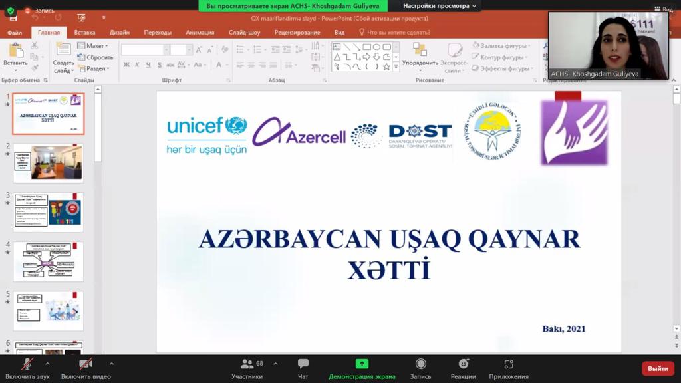
Task: Click the Arrange (Упорядочить) icon
Action: tap(420, 49)
